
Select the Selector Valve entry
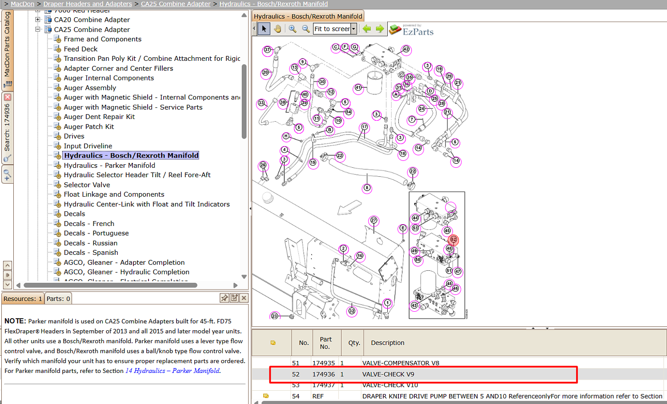coord(87,185)
